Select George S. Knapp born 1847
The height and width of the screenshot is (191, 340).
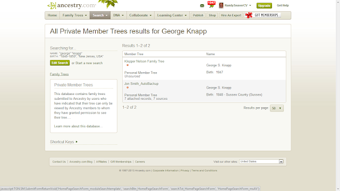pos(218,65)
